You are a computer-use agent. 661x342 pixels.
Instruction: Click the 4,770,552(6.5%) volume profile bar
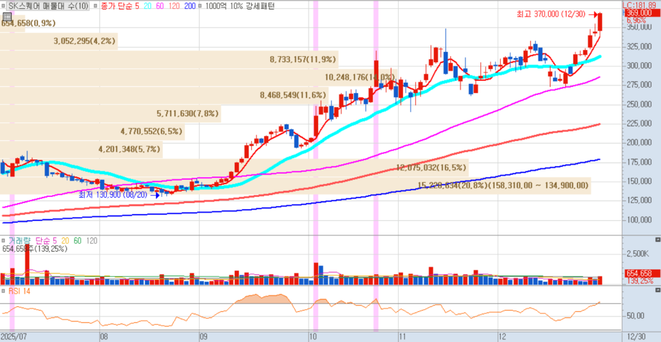click(x=92, y=132)
